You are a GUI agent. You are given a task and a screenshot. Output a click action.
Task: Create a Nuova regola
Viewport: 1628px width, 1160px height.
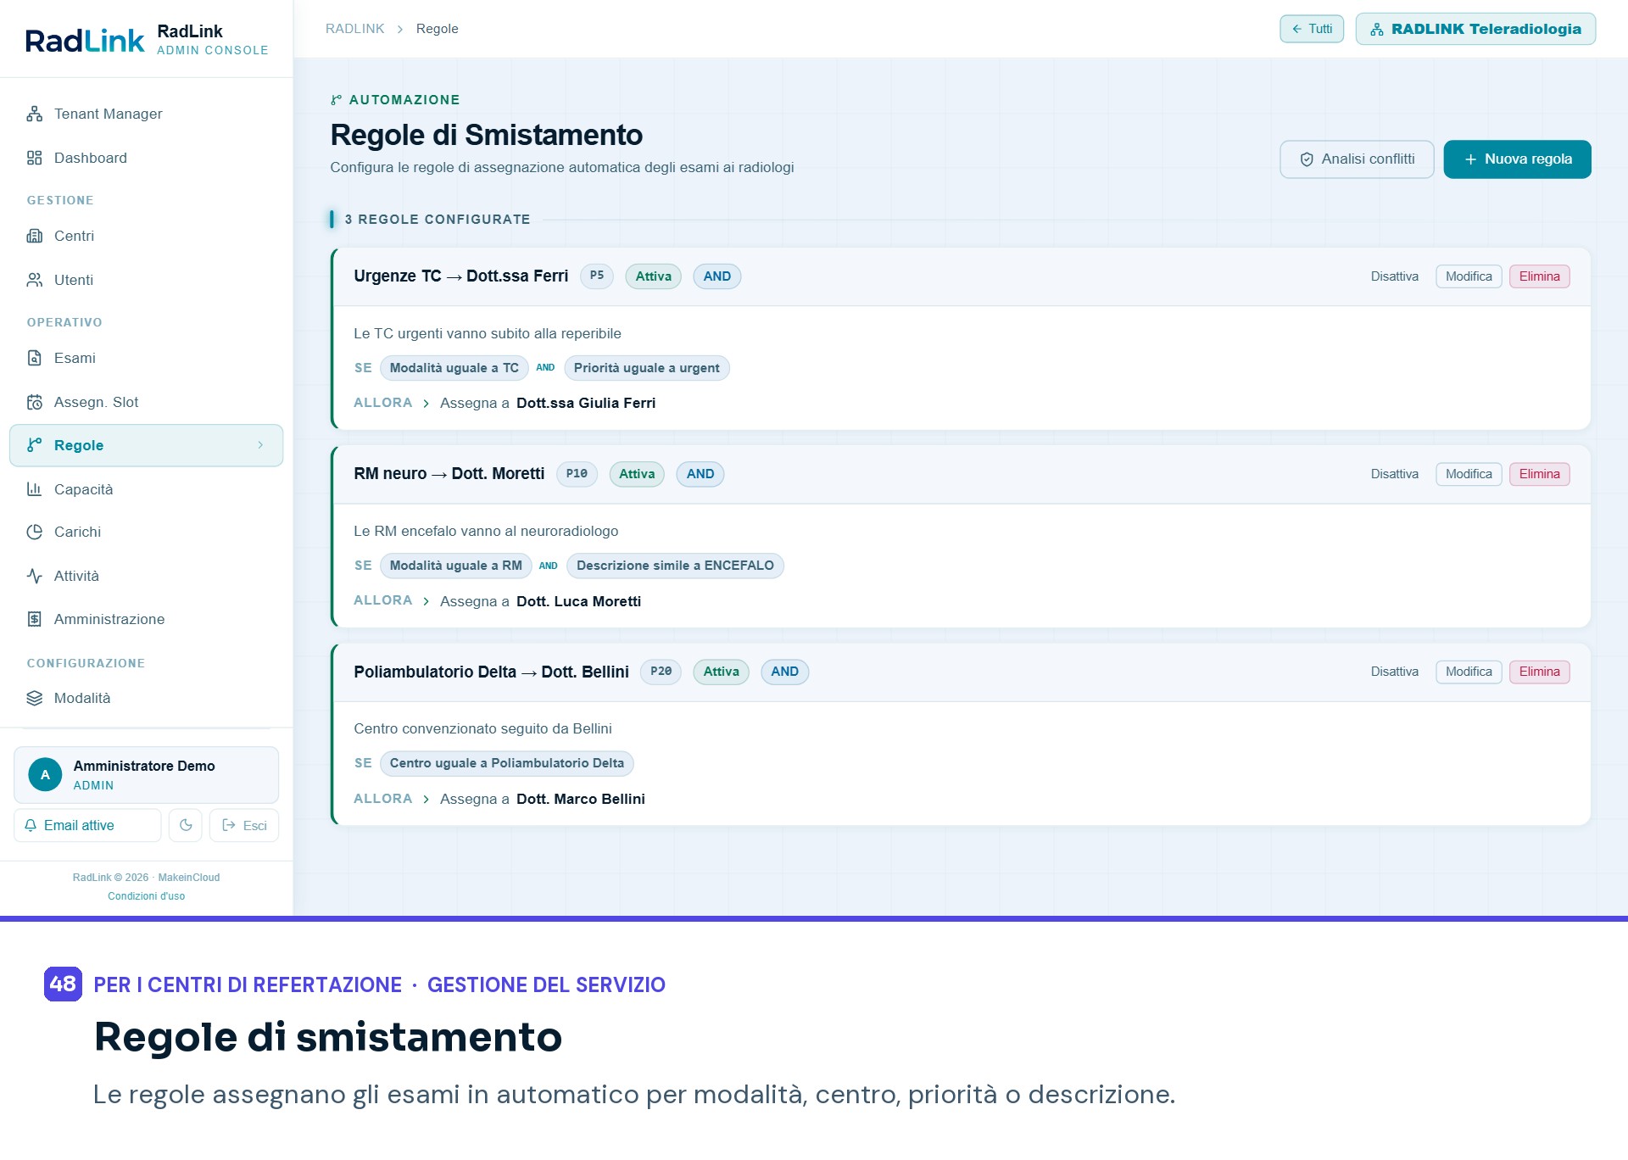click(x=1517, y=159)
